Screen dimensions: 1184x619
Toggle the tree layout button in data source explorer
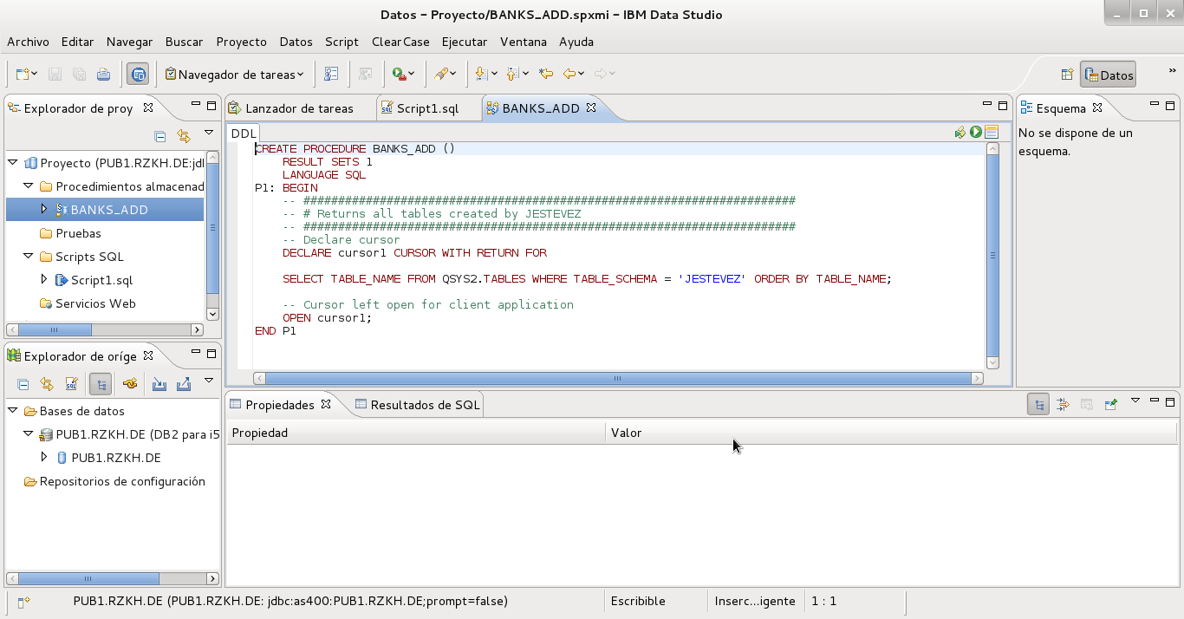click(100, 384)
